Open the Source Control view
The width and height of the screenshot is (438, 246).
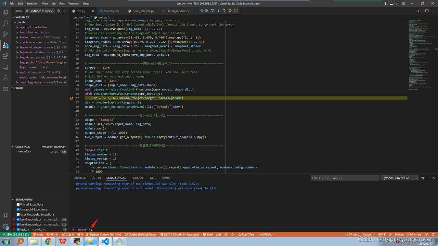5,34
